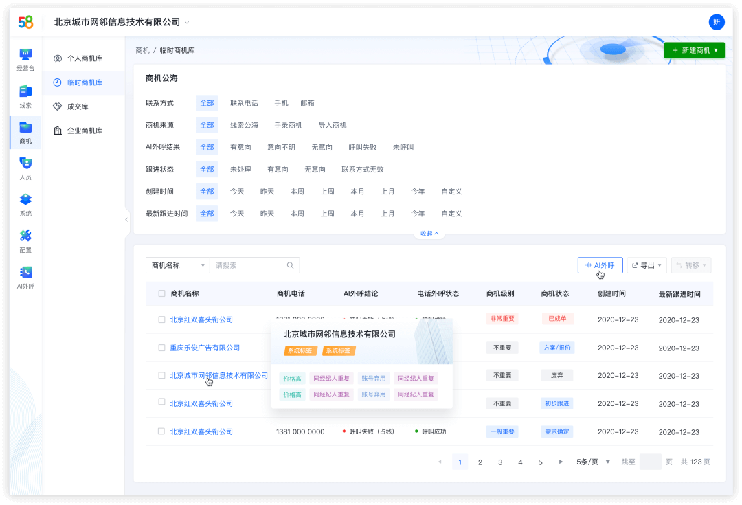The width and height of the screenshot is (742, 505).
Task: Click first 系统标签 tag in popup
Action: (x=300, y=350)
